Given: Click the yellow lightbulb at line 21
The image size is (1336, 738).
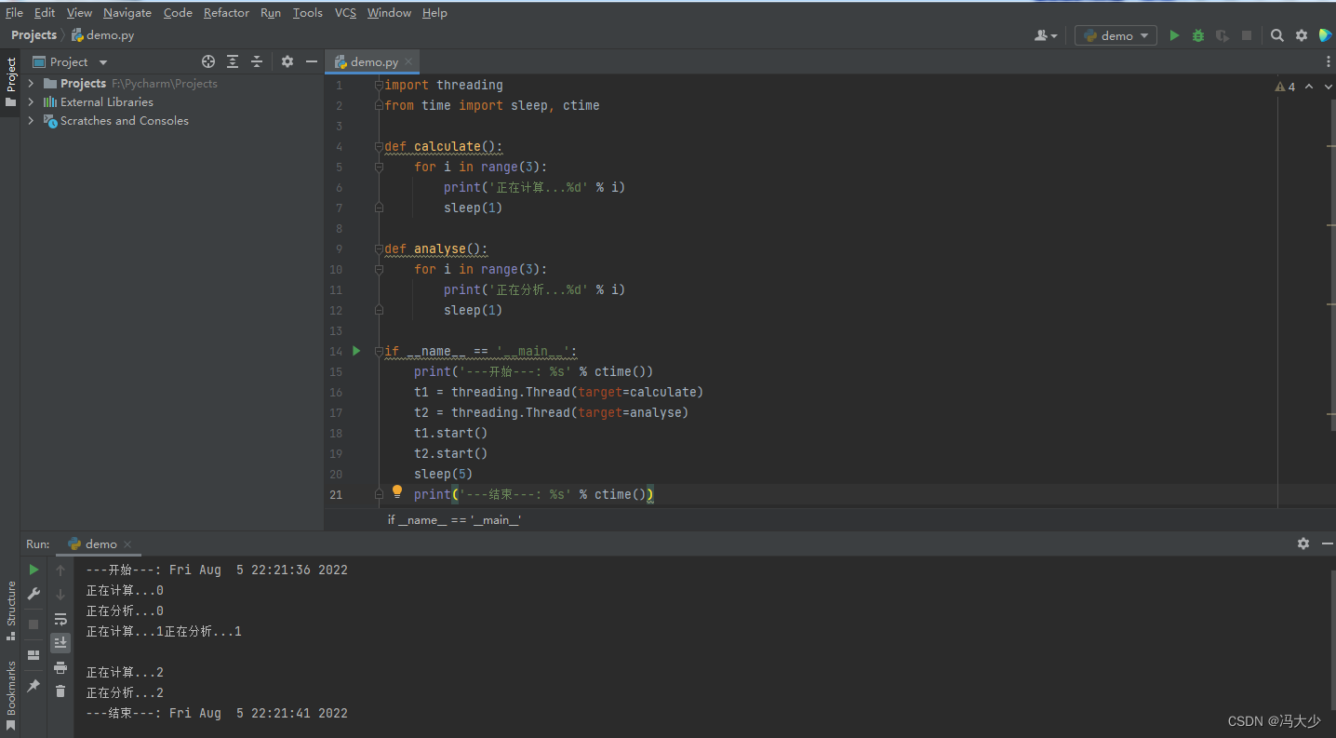Looking at the screenshot, I should click(x=397, y=491).
